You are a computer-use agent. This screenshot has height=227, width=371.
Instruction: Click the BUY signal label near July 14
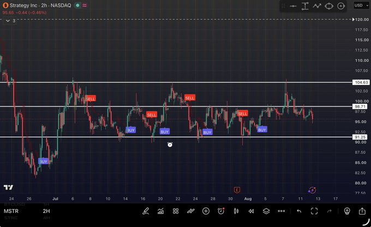click(130, 130)
